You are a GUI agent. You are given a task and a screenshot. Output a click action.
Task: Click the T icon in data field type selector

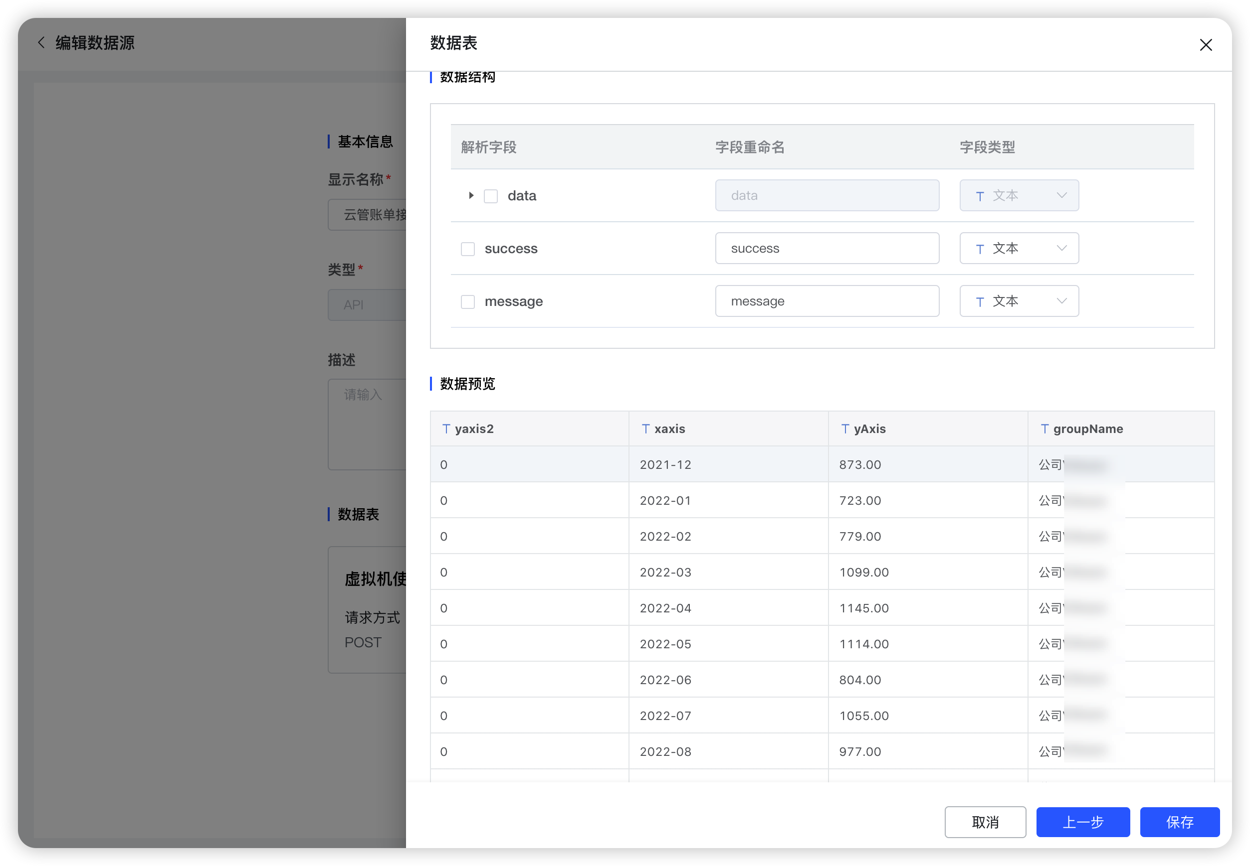point(980,196)
